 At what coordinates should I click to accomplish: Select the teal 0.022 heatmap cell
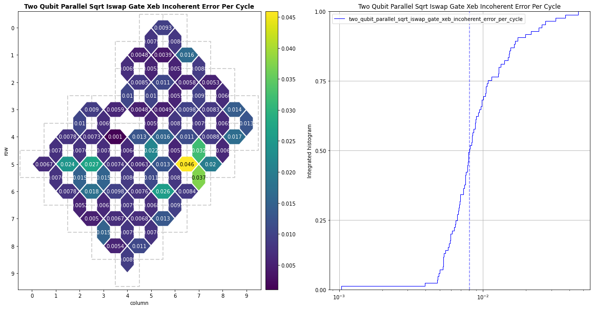[x=151, y=150]
